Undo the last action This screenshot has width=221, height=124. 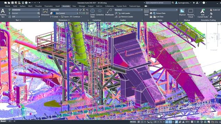pos(30,3)
